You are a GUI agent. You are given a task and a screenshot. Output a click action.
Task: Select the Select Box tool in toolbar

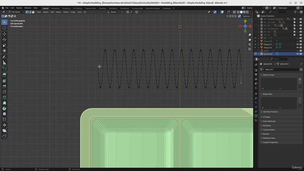4,22
